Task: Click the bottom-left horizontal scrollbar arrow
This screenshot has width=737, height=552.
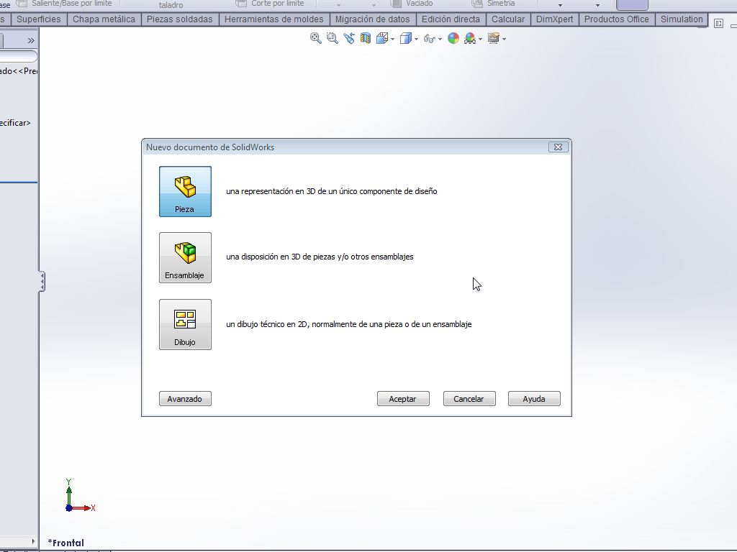Action: [33, 541]
